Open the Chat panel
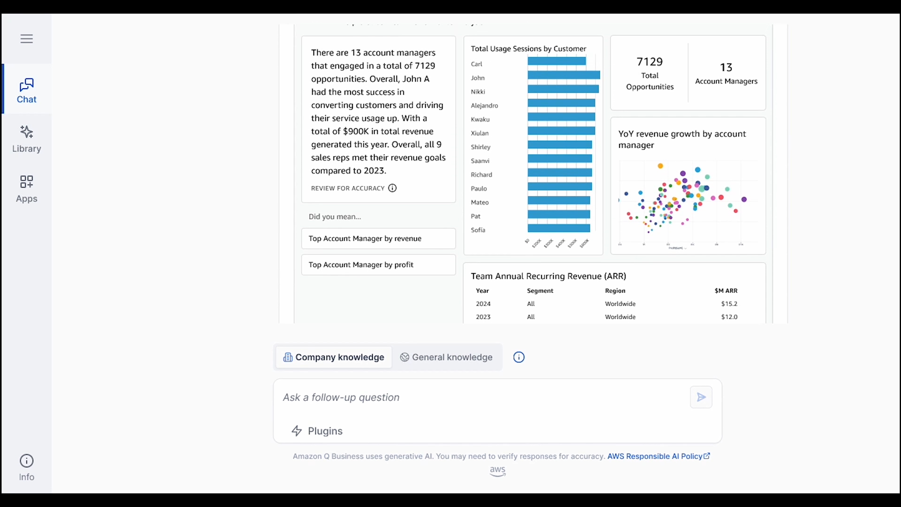Viewport: 901px width, 507px height. pos(27,91)
